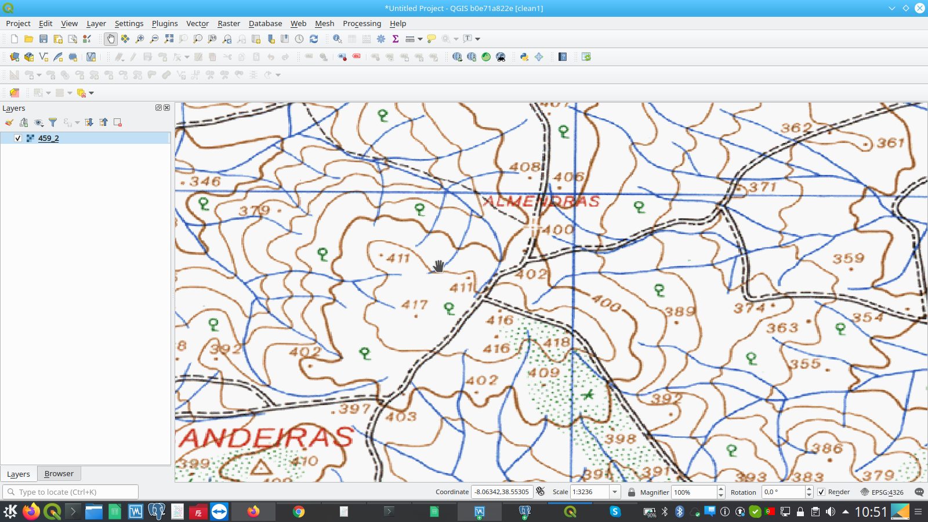
Task: Increase Magnifier value with stepper arrow
Action: pos(720,489)
